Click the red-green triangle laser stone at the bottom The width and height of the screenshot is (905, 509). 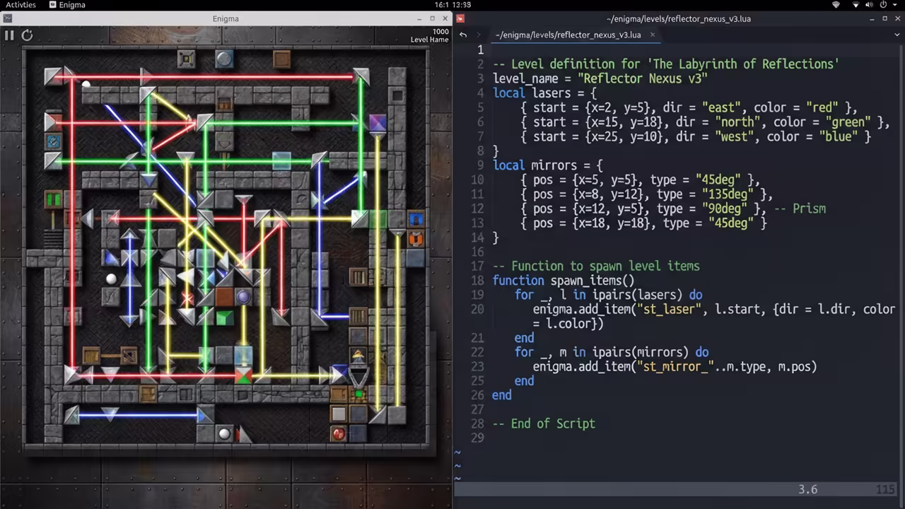pyautogui.click(x=243, y=375)
